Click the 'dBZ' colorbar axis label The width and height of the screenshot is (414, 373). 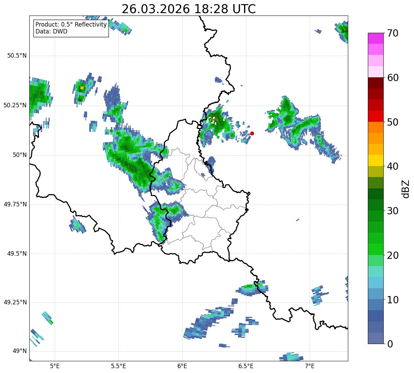(406, 189)
